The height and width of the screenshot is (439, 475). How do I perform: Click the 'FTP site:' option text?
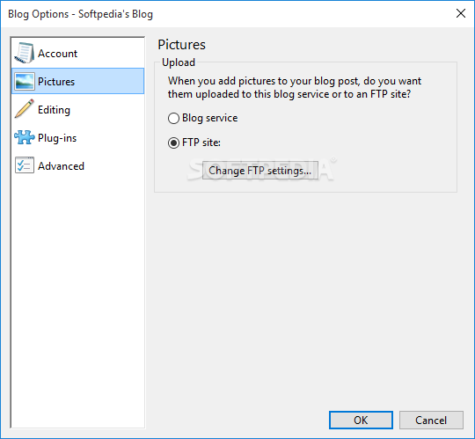pyautogui.click(x=201, y=143)
